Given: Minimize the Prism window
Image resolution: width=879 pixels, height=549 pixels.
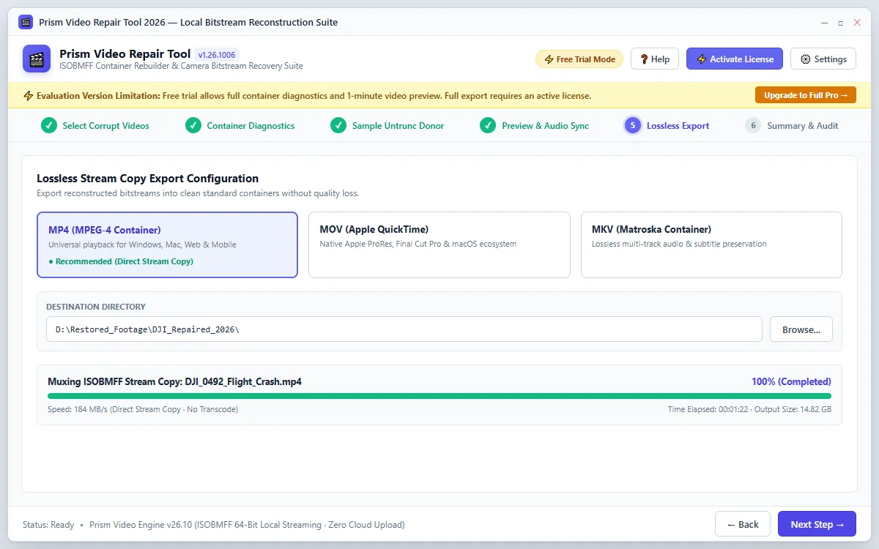Looking at the screenshot, I should point(825,23).
